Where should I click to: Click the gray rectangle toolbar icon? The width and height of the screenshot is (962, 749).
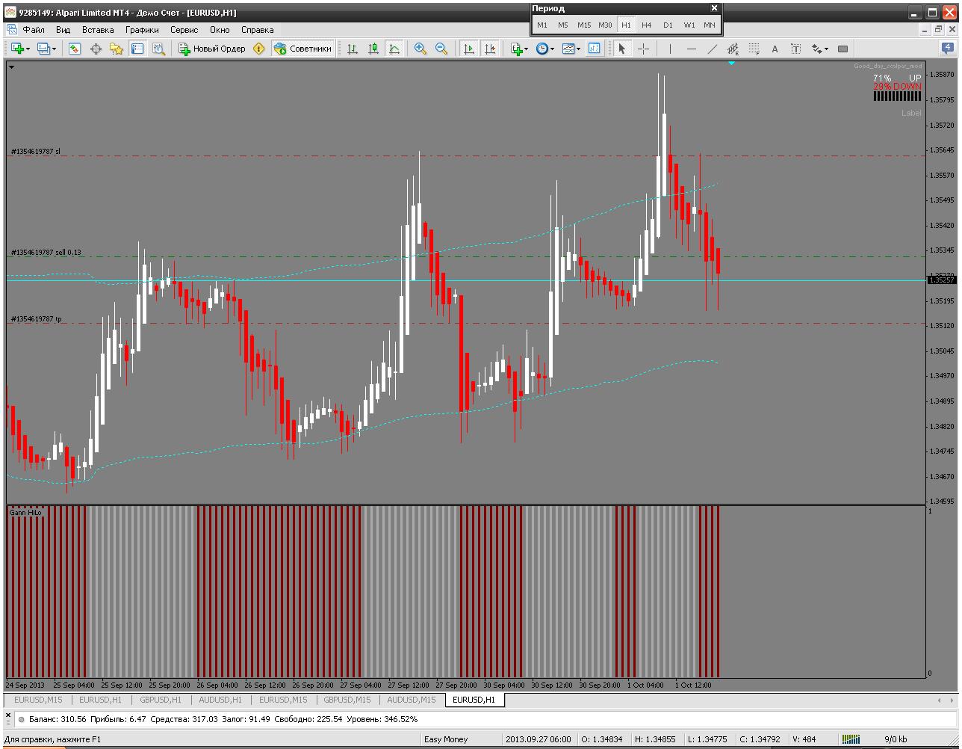842,49
